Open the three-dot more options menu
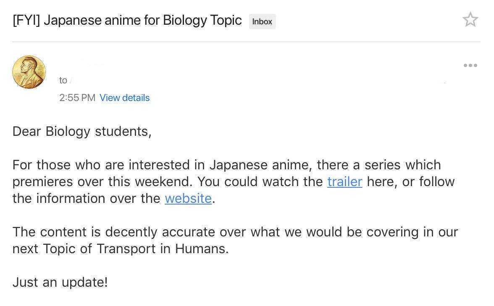494x306 pixels. (x=470, y=65)
